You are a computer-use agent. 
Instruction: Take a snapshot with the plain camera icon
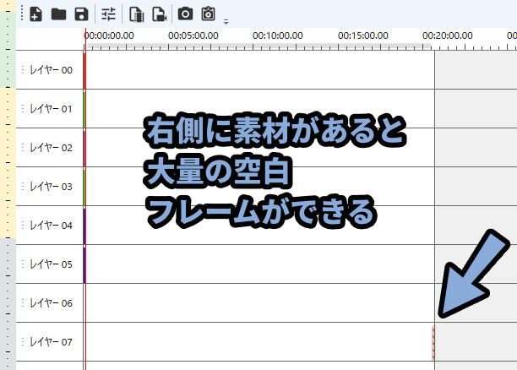[185, 14]
